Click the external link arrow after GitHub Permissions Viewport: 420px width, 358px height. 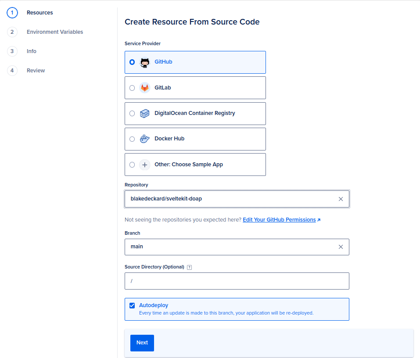tap(319, 220)
